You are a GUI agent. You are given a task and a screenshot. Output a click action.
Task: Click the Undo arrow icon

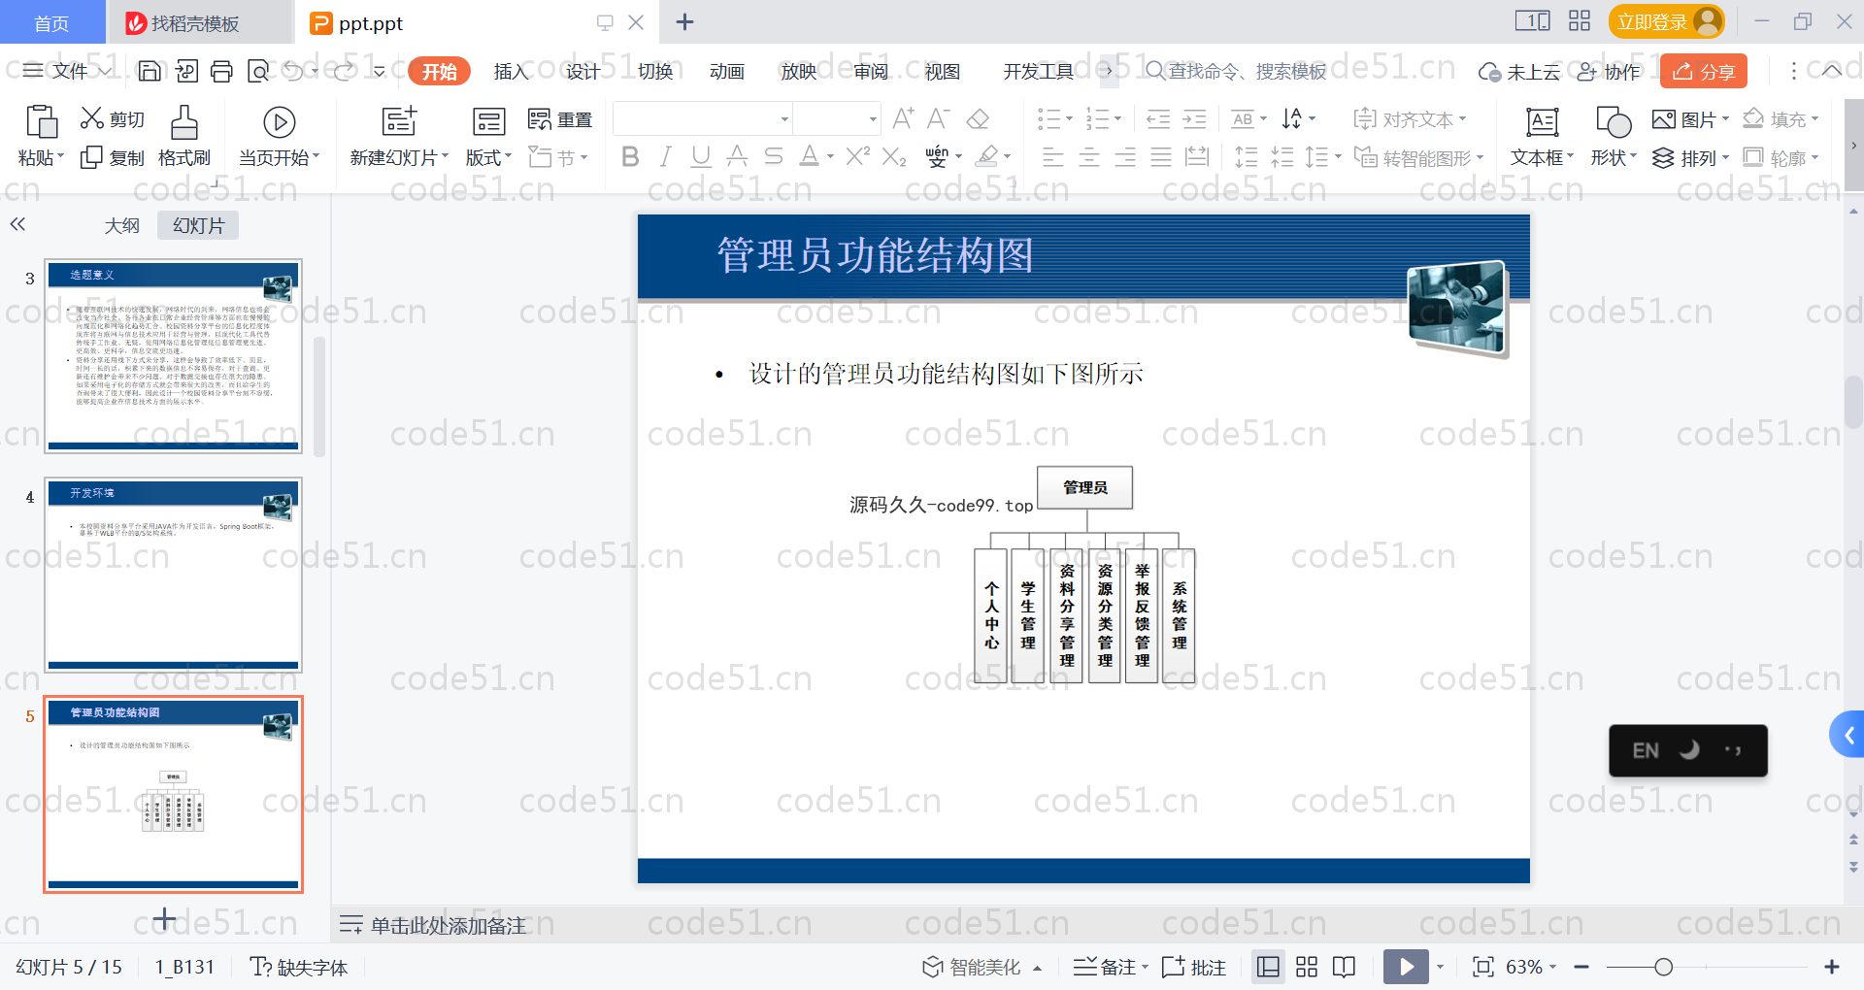point(293,71)
